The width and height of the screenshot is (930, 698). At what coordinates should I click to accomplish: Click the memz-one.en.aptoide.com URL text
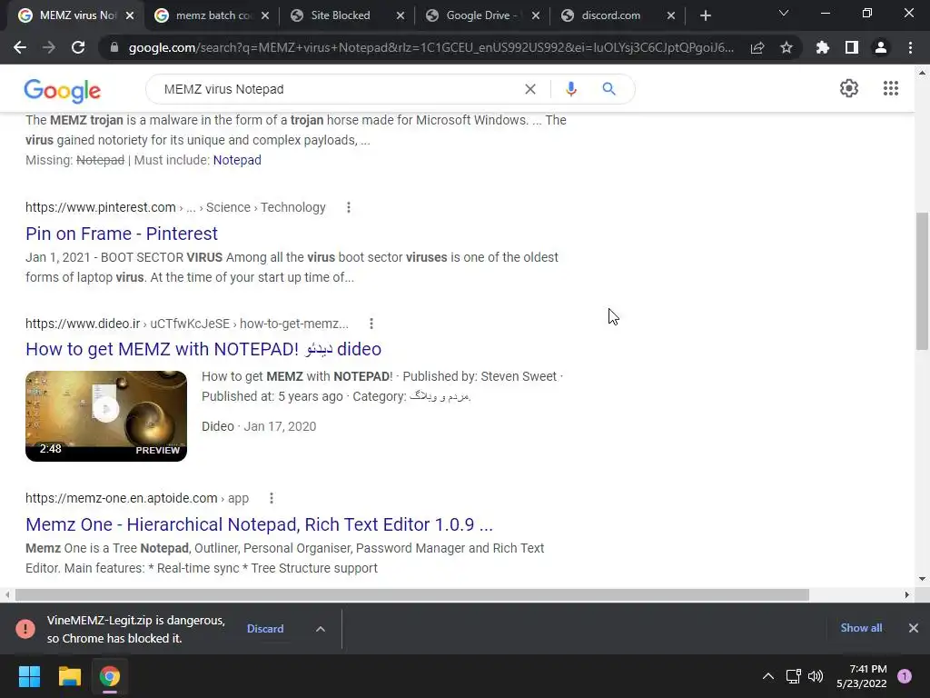pyautogui.click(x=137, y=498)
